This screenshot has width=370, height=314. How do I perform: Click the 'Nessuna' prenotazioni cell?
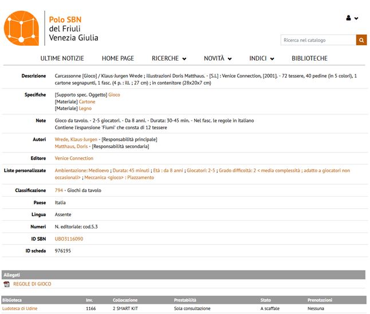(316, 309)
